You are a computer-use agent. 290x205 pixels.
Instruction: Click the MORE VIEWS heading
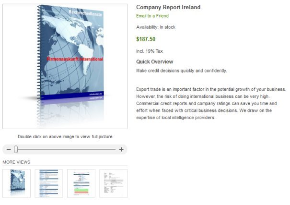pyautogui.click(x=16, y=162)
